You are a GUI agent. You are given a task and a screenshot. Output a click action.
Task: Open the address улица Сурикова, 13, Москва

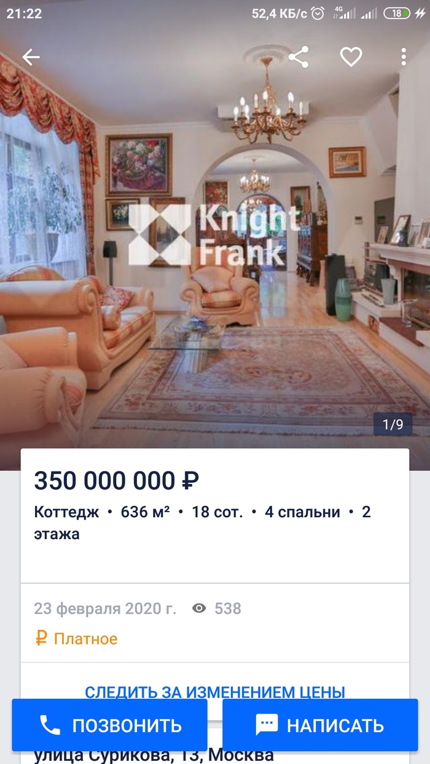tap(154, 755)
